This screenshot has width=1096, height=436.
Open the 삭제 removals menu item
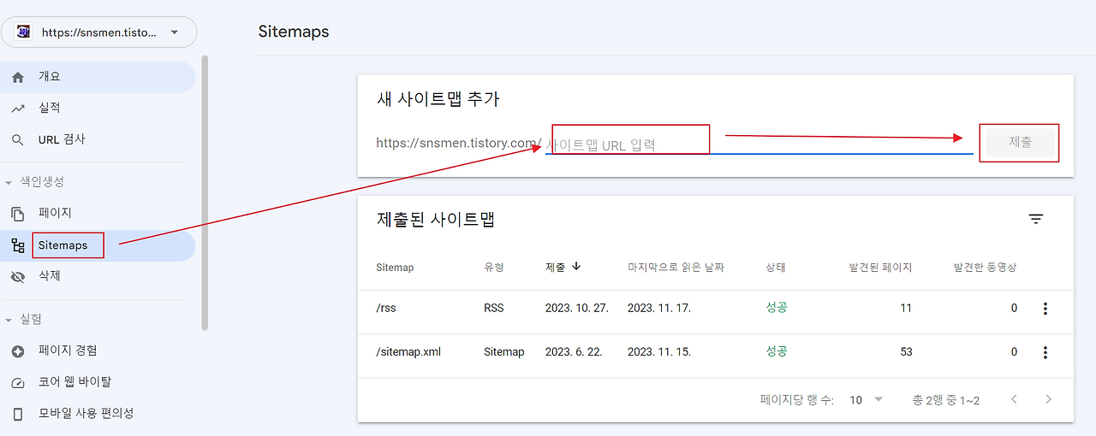[98, 276]
